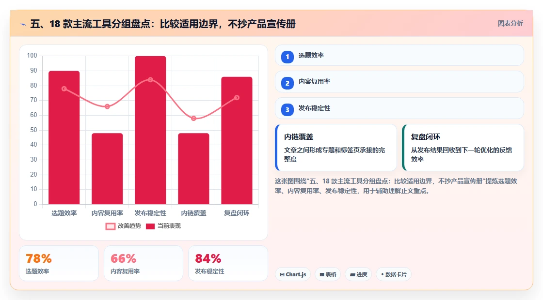The image size is (543, 300).
Task: Click trend line point above 发布稳定性
Action: tap(150, 80)
